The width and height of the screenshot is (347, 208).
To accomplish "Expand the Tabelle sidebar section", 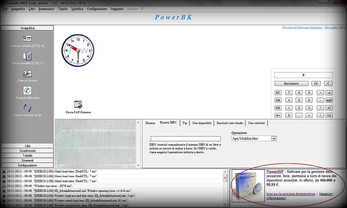I will pos(27,156).
